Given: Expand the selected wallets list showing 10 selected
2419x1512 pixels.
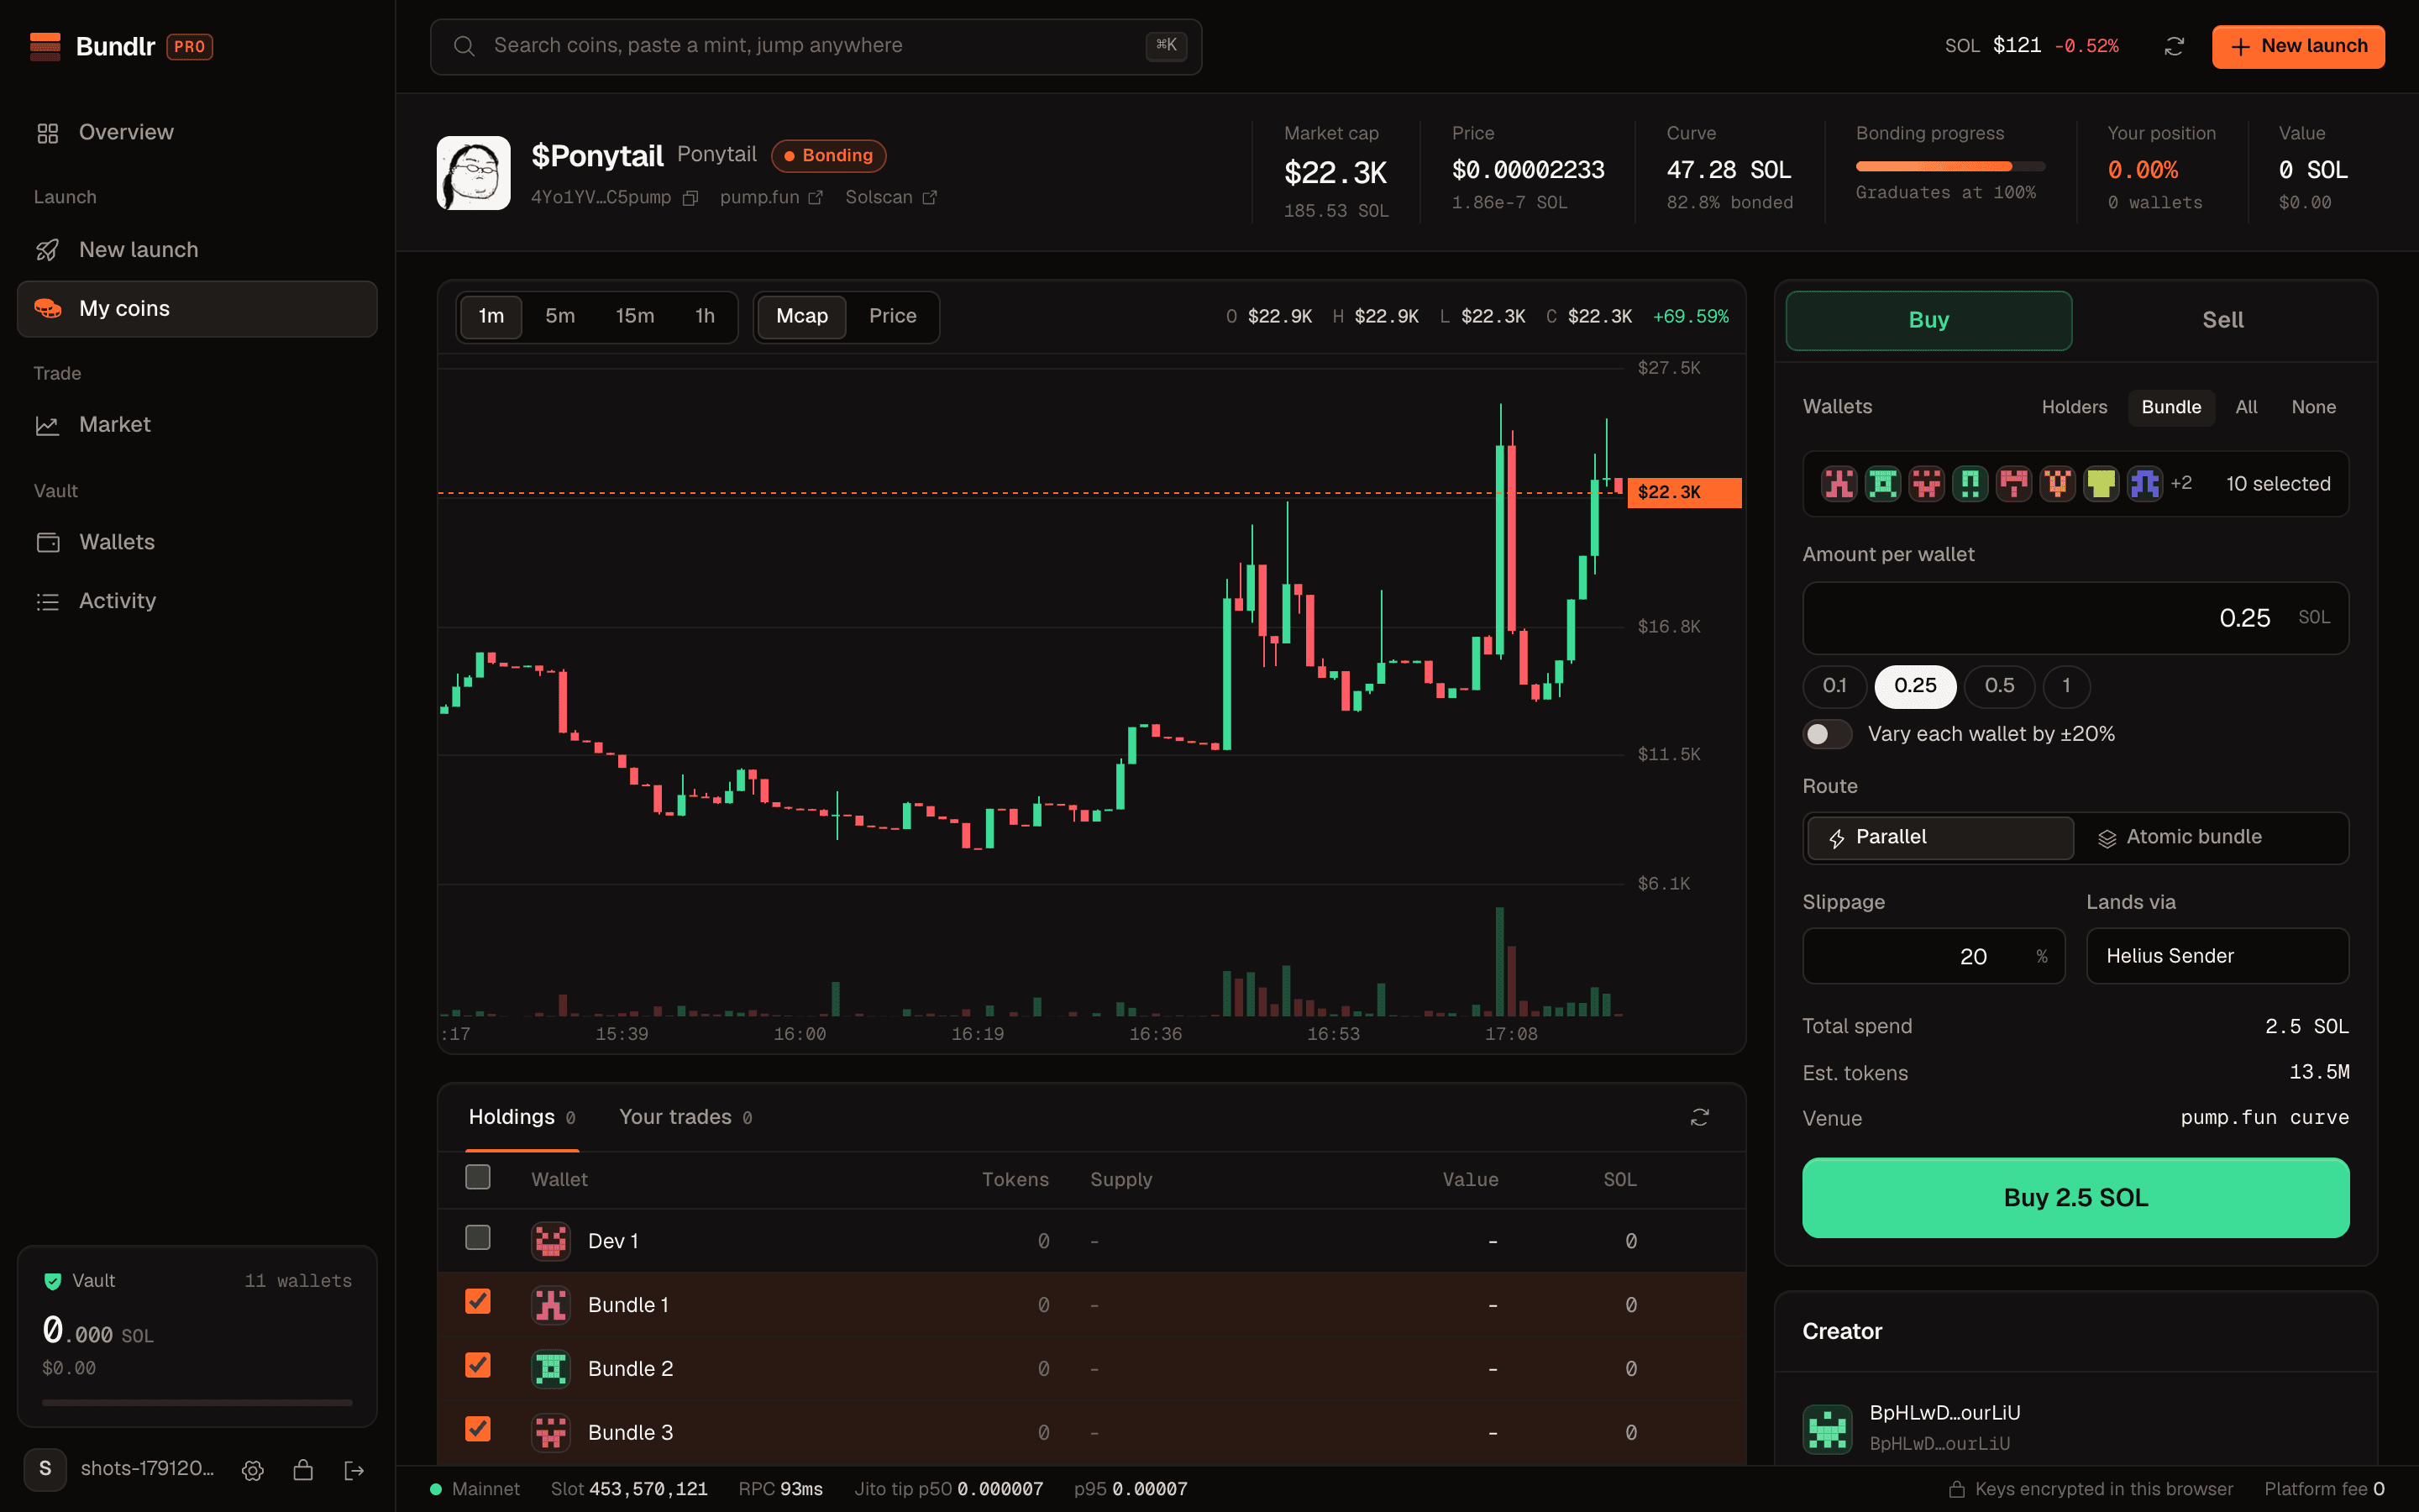Looking at the screenshot, I should click(x=2075, y=484).
